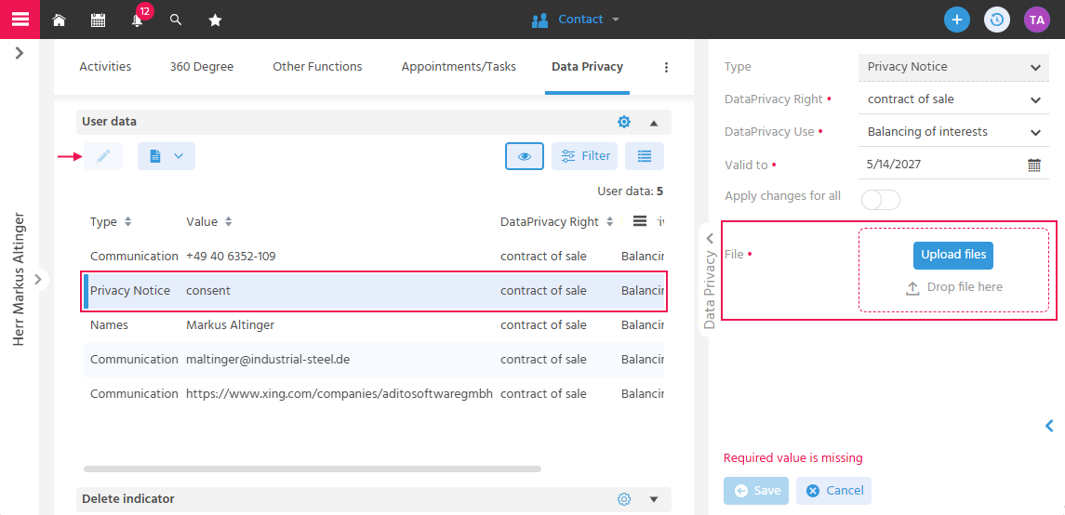The height and width of the screenshot is (515, 1065).
Task: Click the blue plus create button
Action: pos(957,20)
